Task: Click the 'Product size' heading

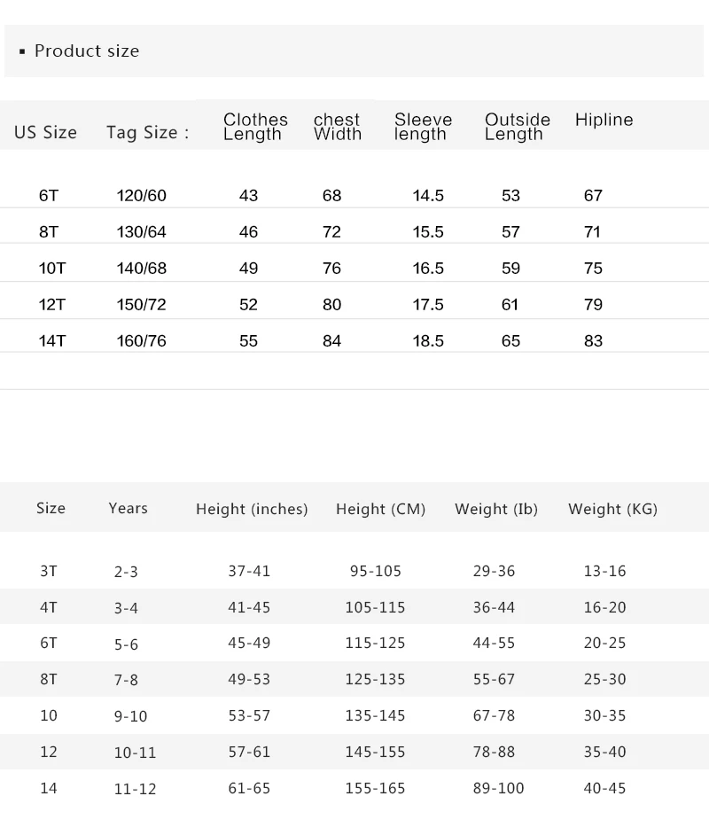Action: click(x=87, y=51)
